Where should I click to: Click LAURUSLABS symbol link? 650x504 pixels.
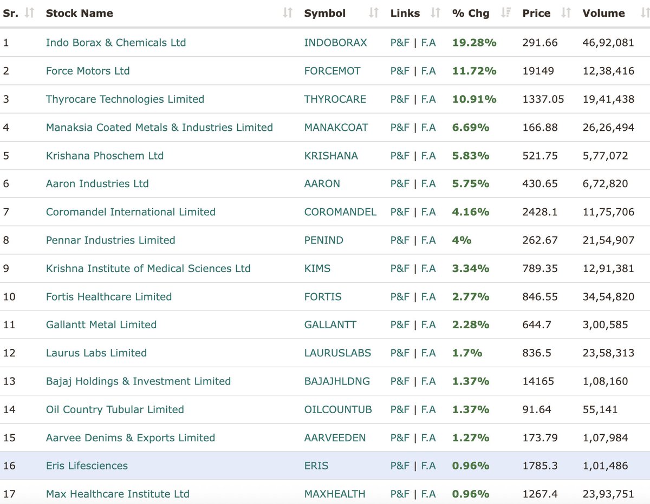(x=337, y=353)
